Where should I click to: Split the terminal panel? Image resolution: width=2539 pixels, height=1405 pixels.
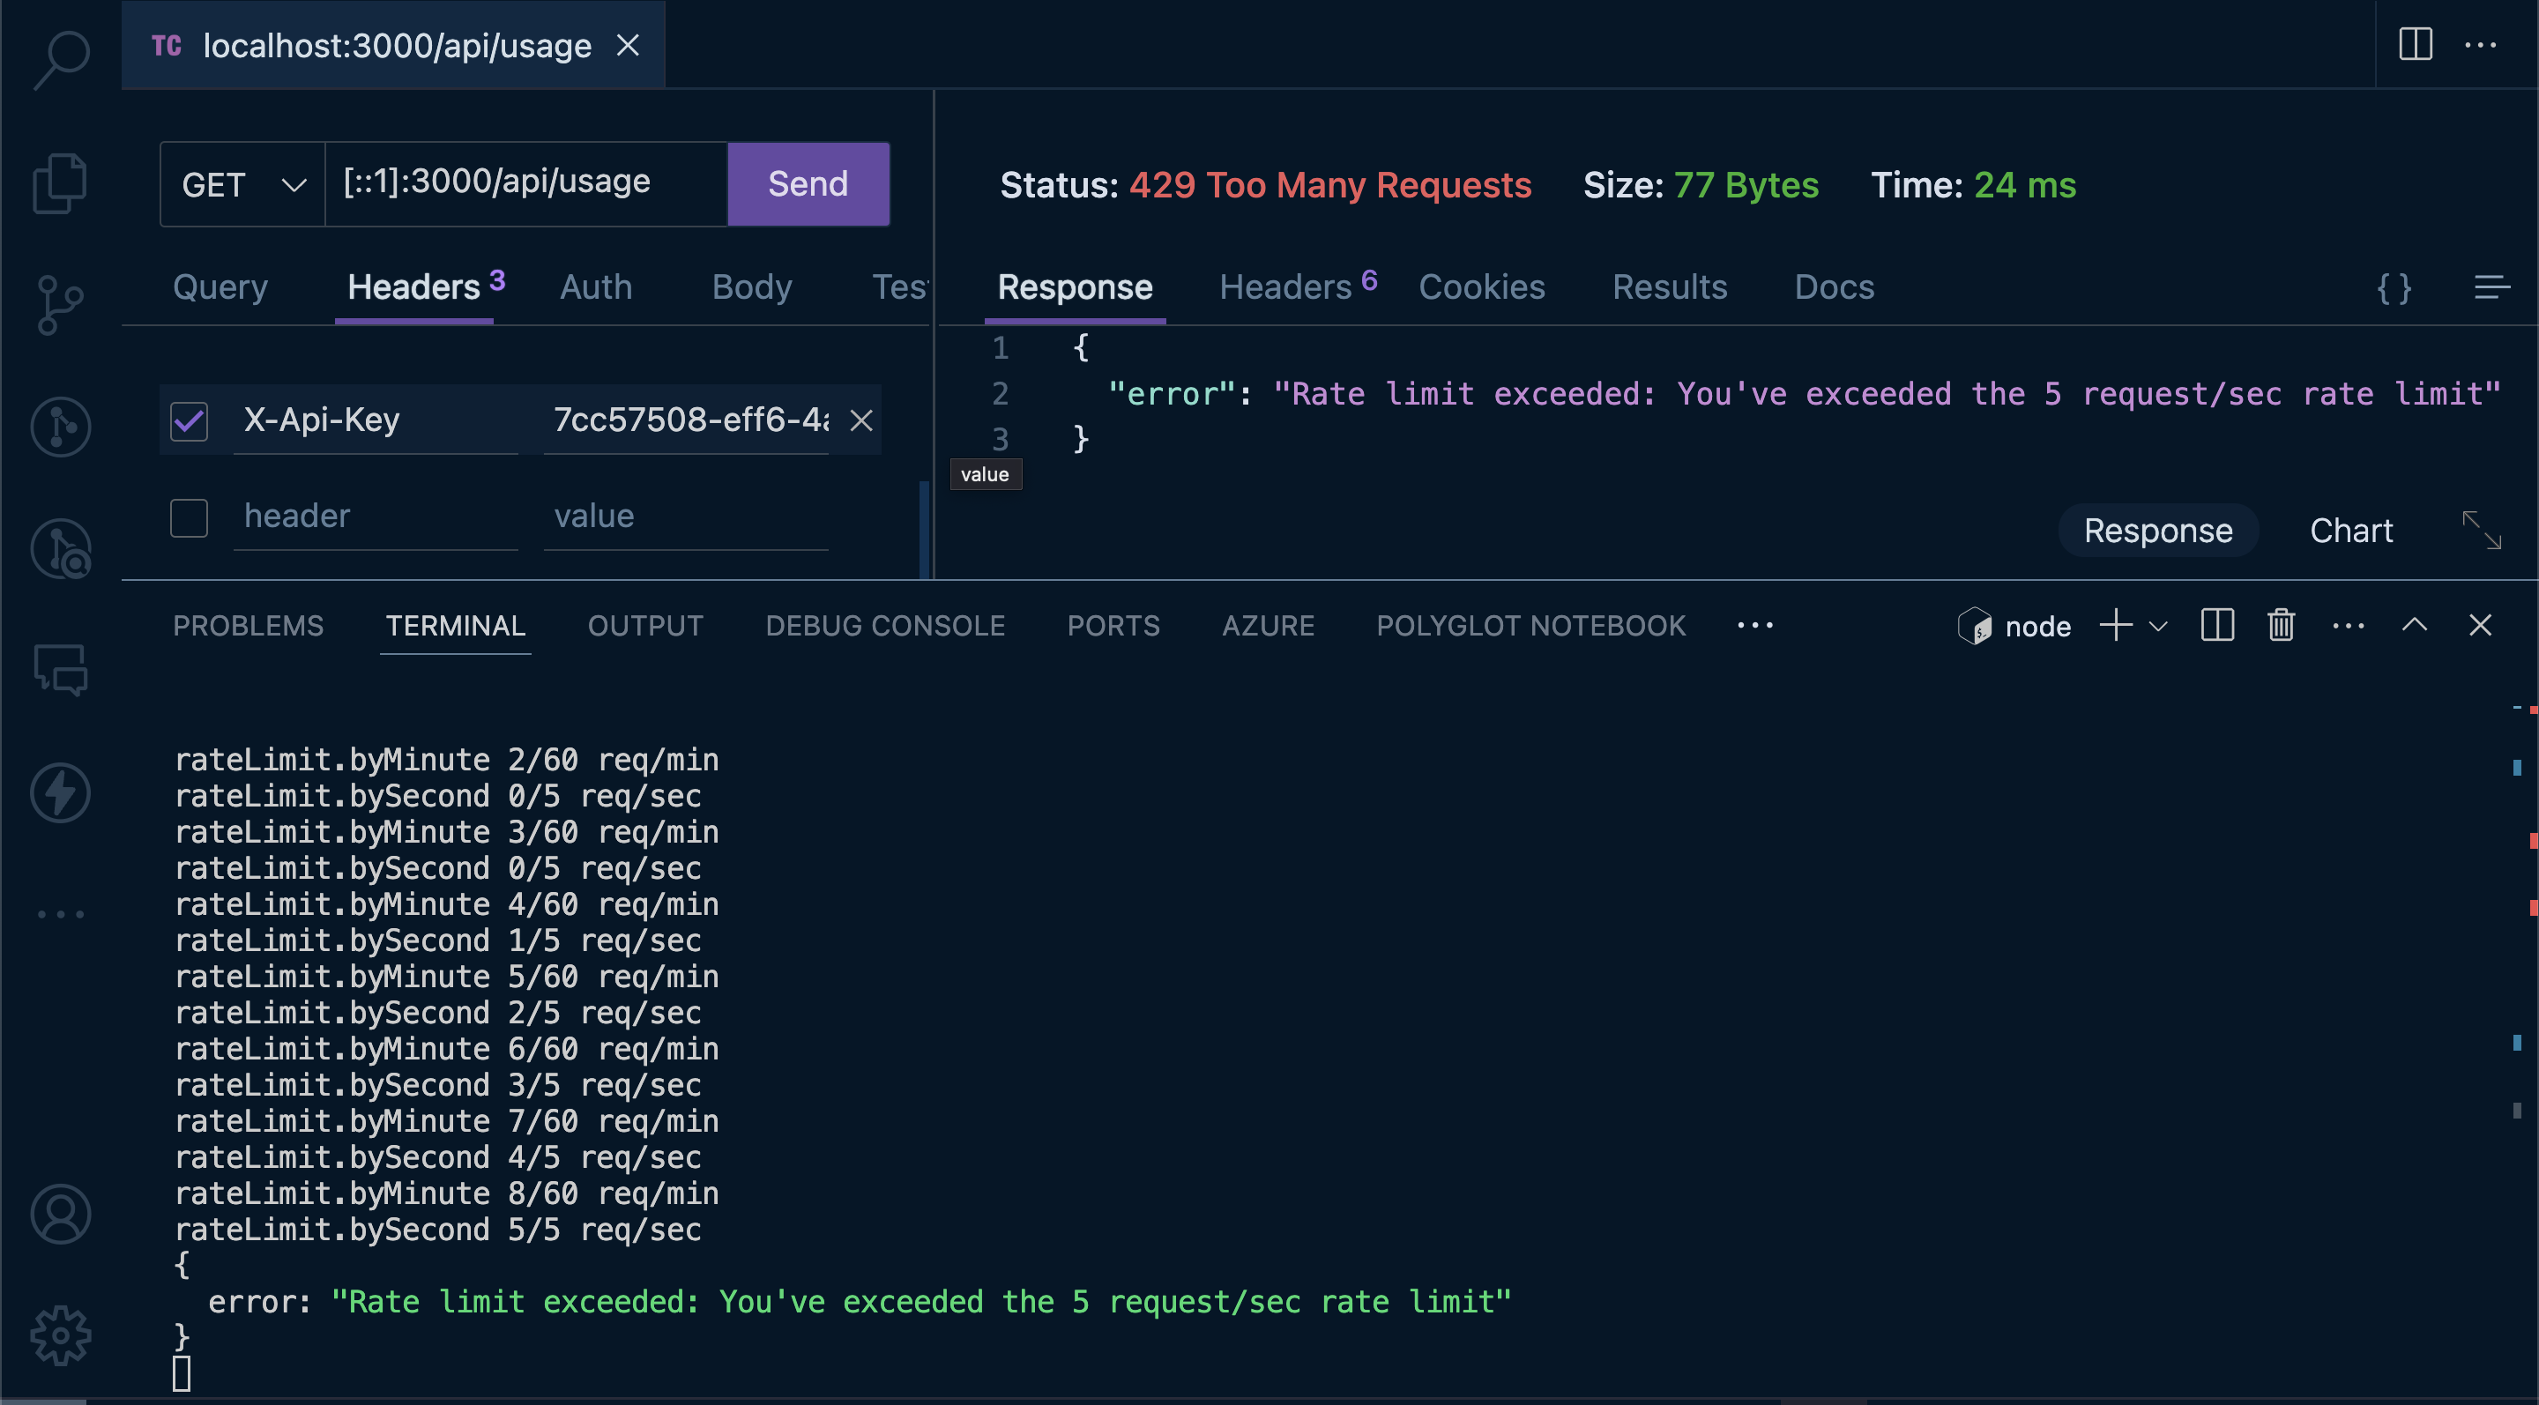coord(2216,625)
